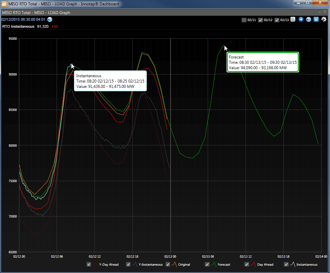Screen dimensions: 330x273
Task: Click the 02/12/2015 08:30:00 timestamp text
Action: click(x=23, y=19)
